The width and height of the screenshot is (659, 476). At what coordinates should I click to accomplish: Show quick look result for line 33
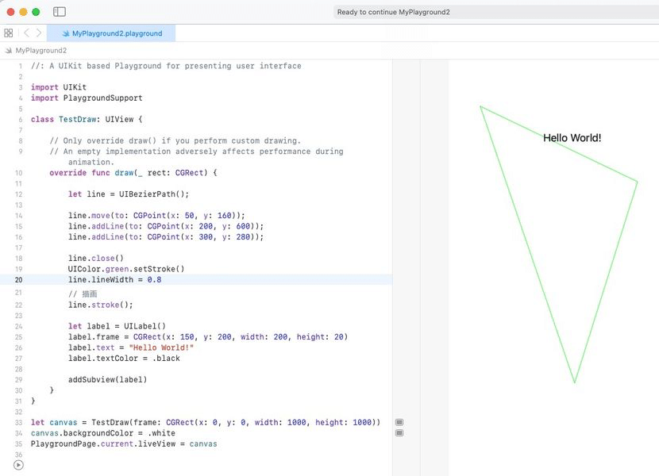tap(399, 422)
